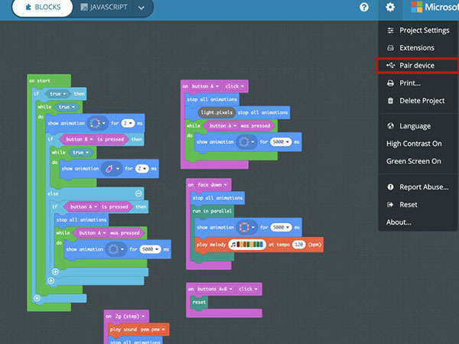
Task: Open animation picker in on face down block
Action: (x=246, y=227)
